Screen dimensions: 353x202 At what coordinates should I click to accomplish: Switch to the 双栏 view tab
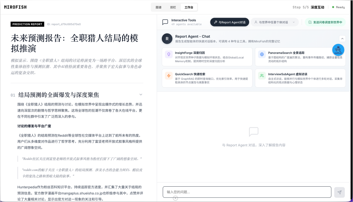(x=173, y=7)
